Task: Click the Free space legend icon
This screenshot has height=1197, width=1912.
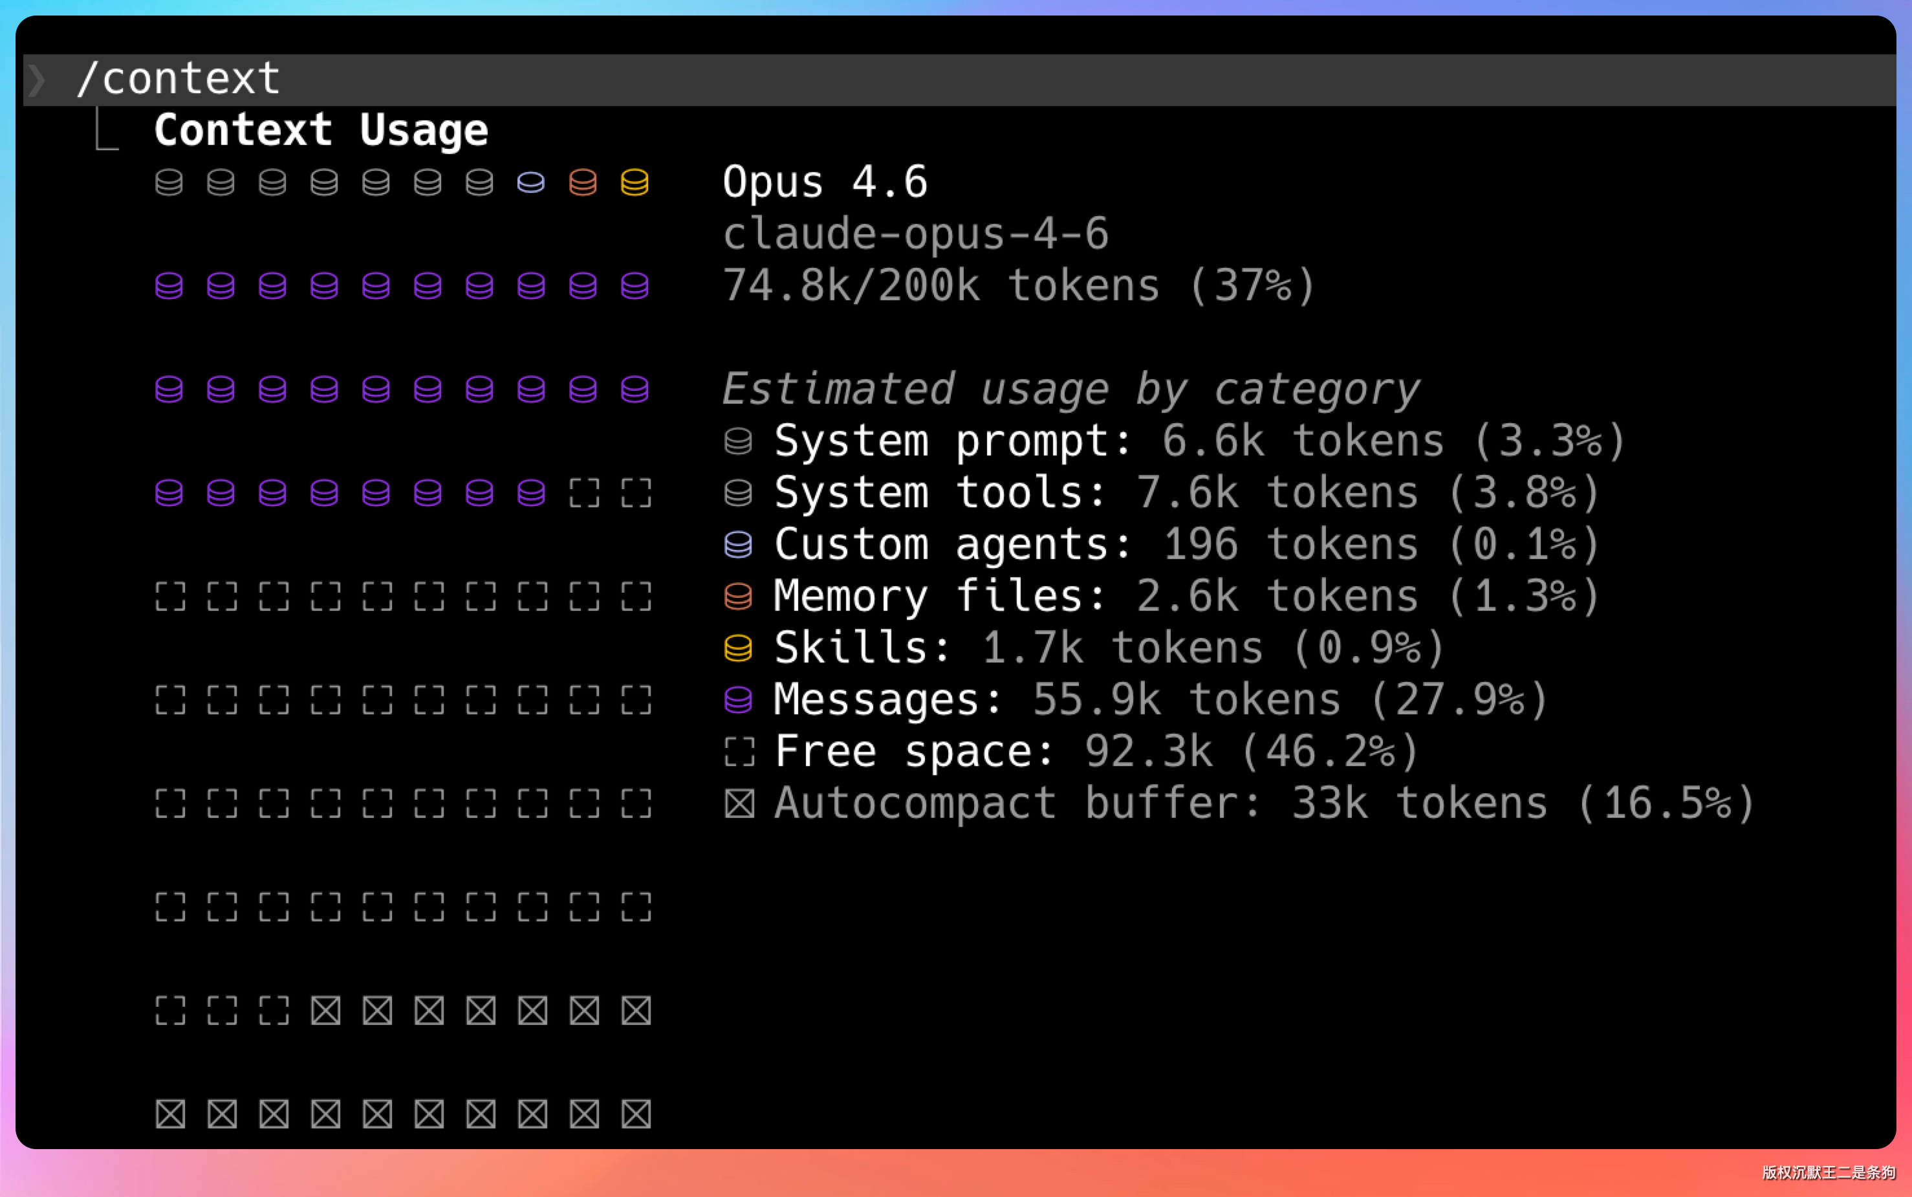Action: tap(739, 752)
